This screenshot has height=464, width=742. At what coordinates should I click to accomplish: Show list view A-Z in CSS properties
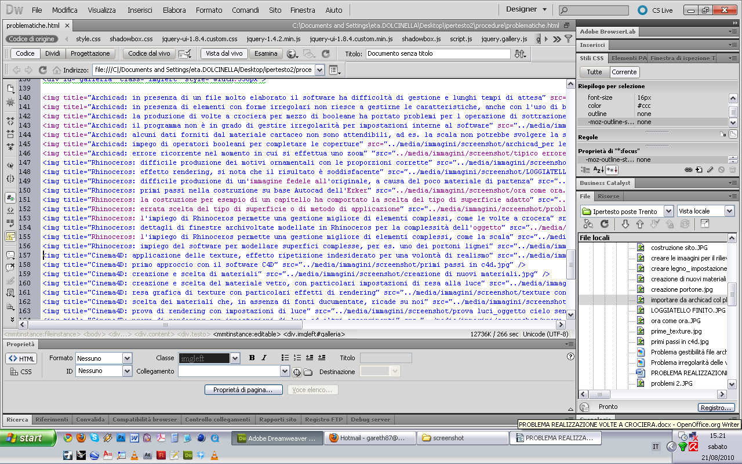coord(598,169)
